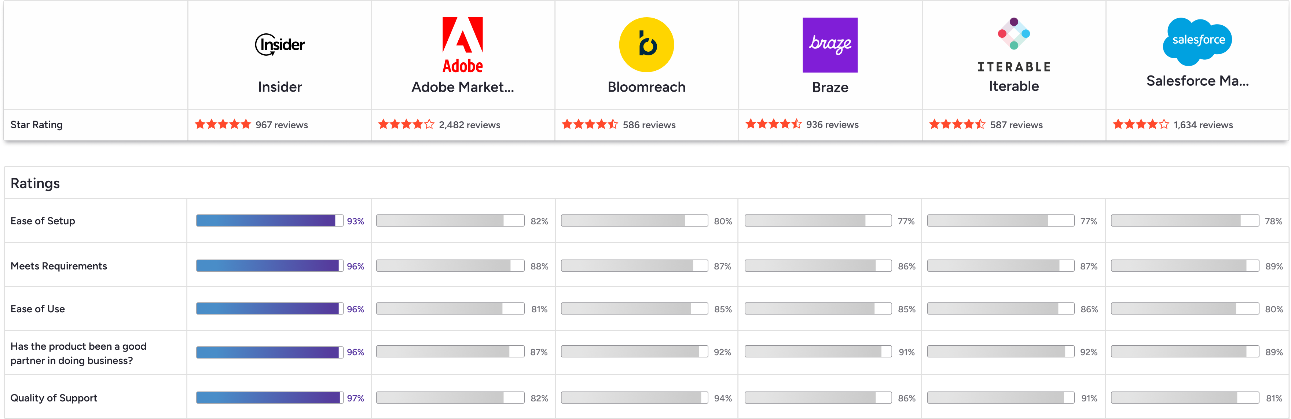Click the Iterable product name
The height and width of the screenshot is (419, 1291).
tap(1013, 86)
